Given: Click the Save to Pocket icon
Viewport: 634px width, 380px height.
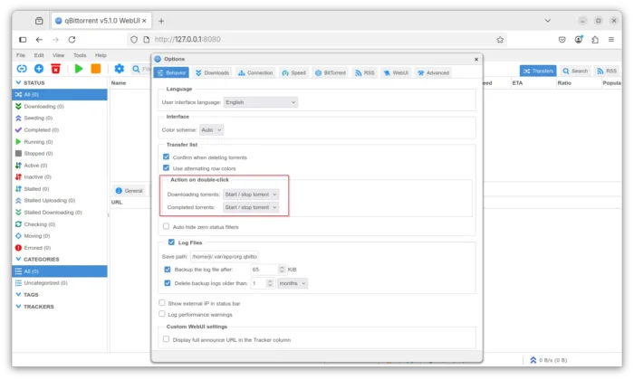Looking at the screenshot, I should [x=562, y=40].
